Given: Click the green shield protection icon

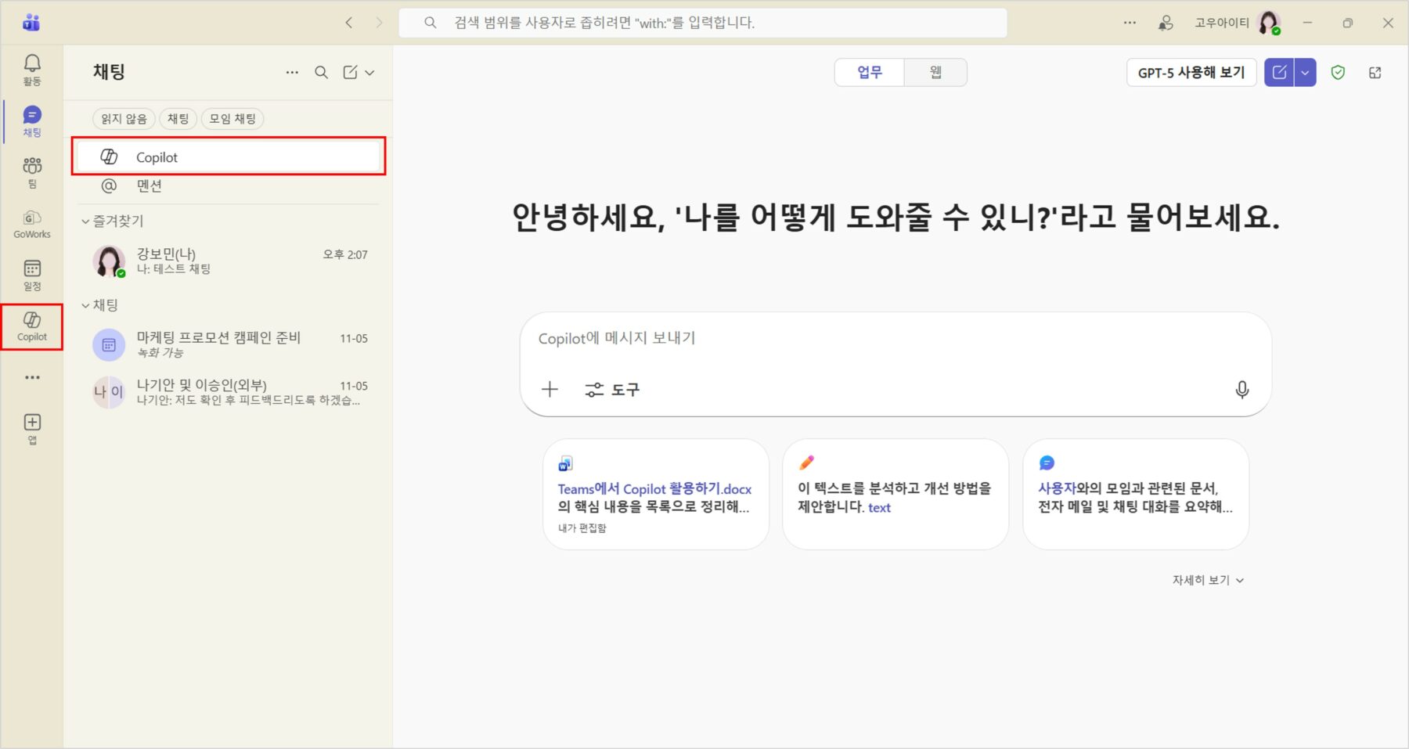Looking at the screenshot, I should [x=1338, y=73].
